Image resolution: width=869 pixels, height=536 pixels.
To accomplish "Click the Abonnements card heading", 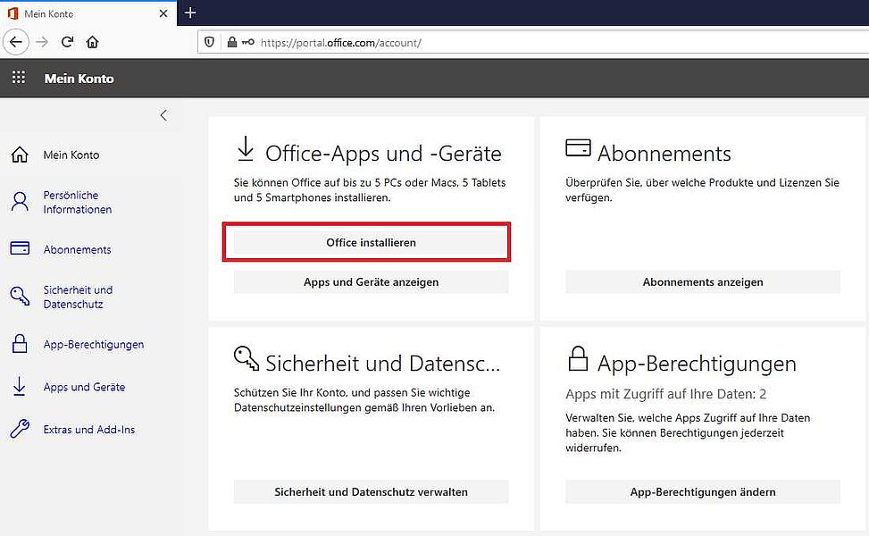I will [664, 154].
